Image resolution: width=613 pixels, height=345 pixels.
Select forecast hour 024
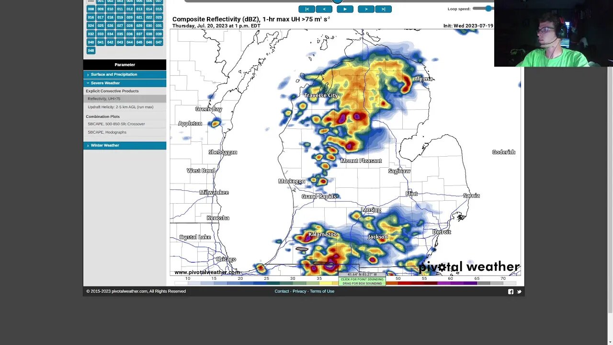click(91, 25)
